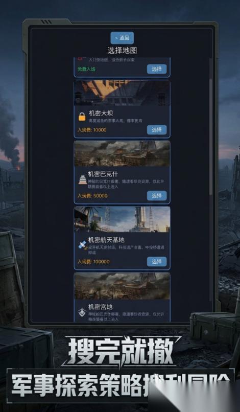
Task: Click the map list vertical scrollbar
Action: click(x=210, y=126)
